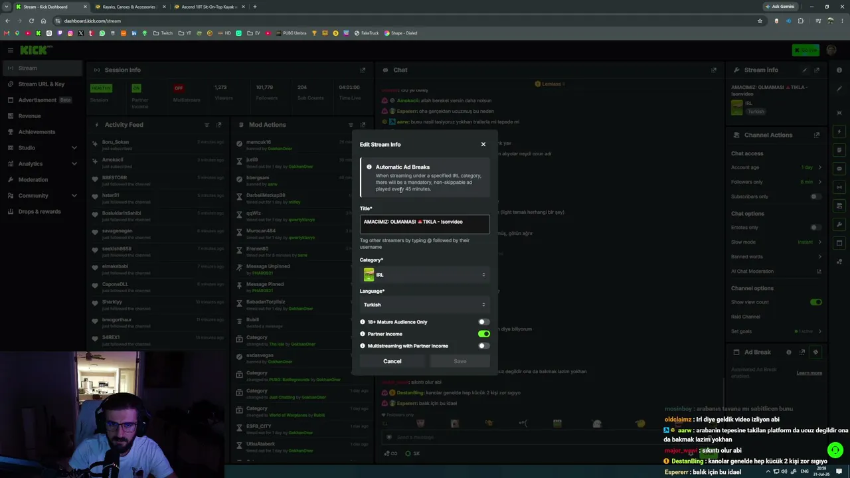The image size is (850, 478).
Task: Pop out the Session Info panel
Action: click(x=363, y=70)
